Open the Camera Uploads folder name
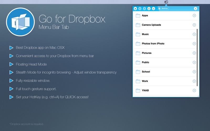Viewport: 210px width, 131px height. click(x=151, y=25)
